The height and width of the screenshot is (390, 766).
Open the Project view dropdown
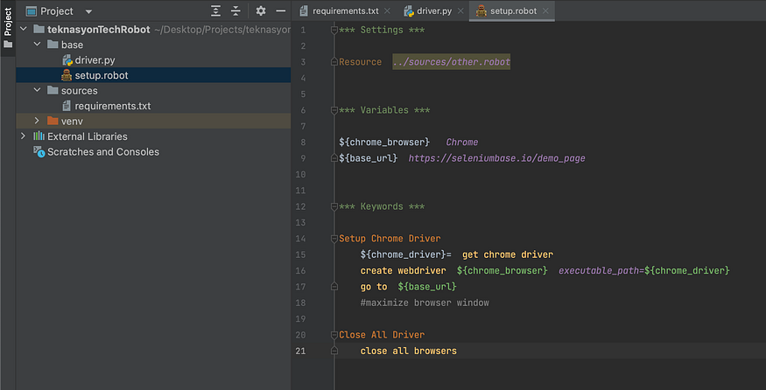[88, 11]
